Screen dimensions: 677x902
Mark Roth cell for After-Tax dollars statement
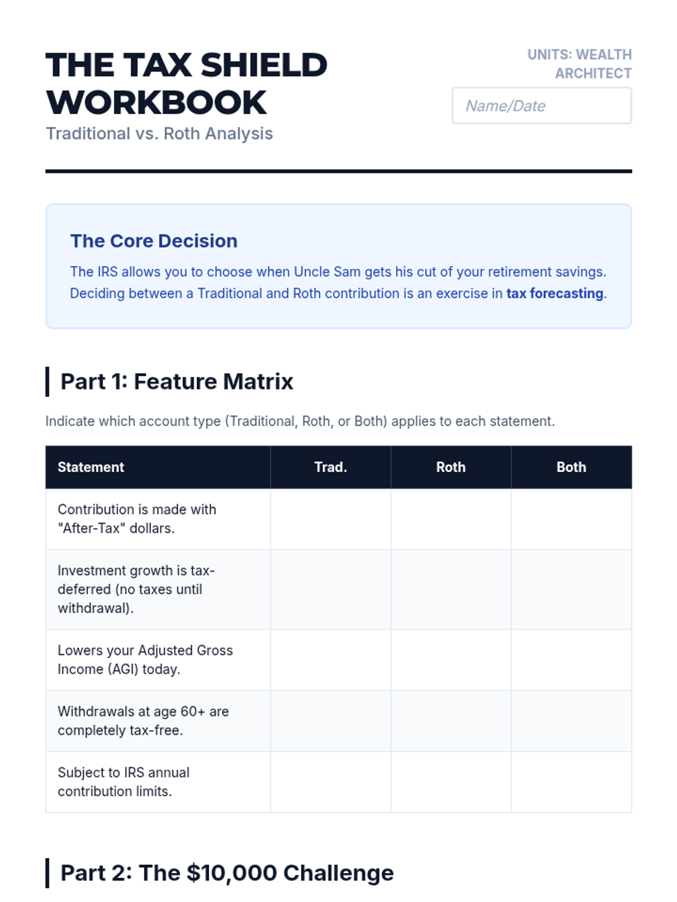pyautogui.click(x=451, y=519)
